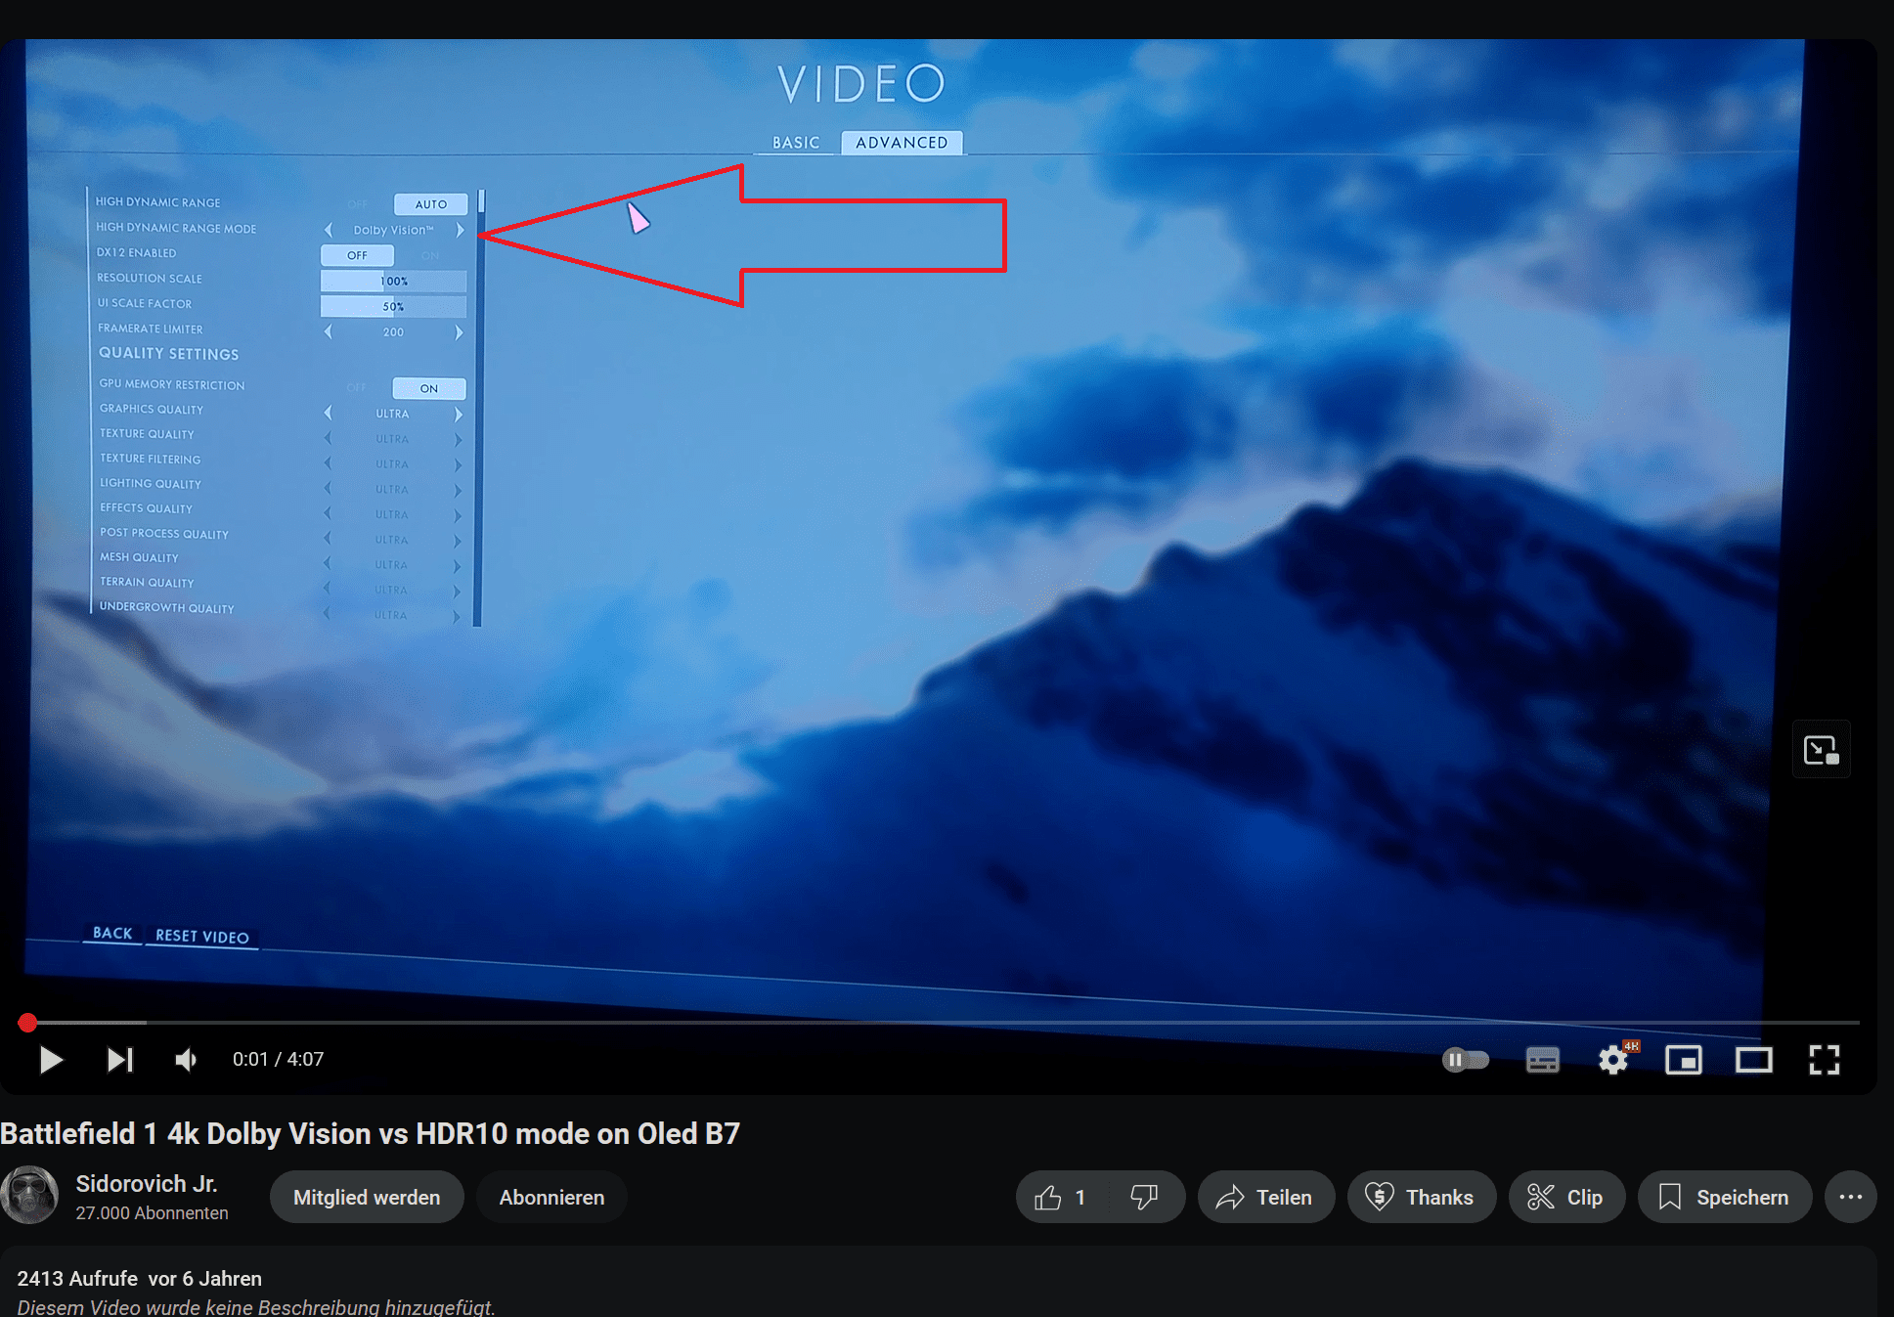Mute the video volume
1894x1317 pixels.
186,1060
